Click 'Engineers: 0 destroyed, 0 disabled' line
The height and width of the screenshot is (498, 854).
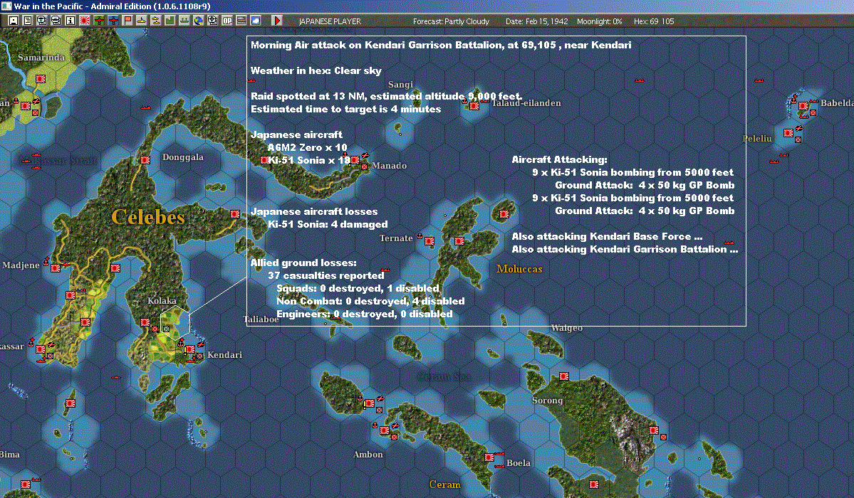[365, 314]
